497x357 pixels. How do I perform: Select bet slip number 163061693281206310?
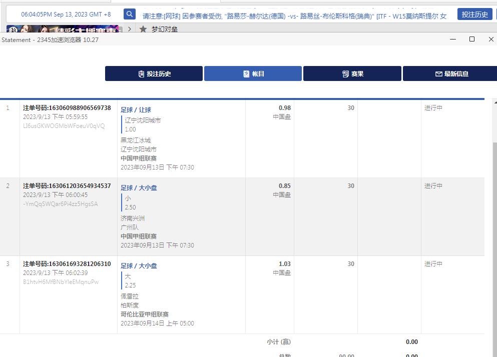(x=67, y=264)
